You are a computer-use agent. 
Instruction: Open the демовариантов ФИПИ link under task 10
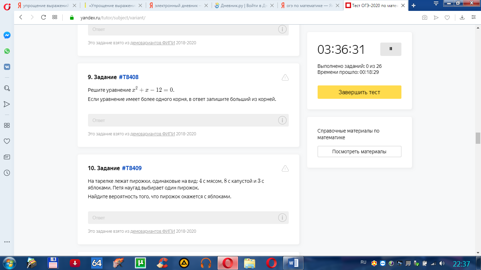point(152,231)
